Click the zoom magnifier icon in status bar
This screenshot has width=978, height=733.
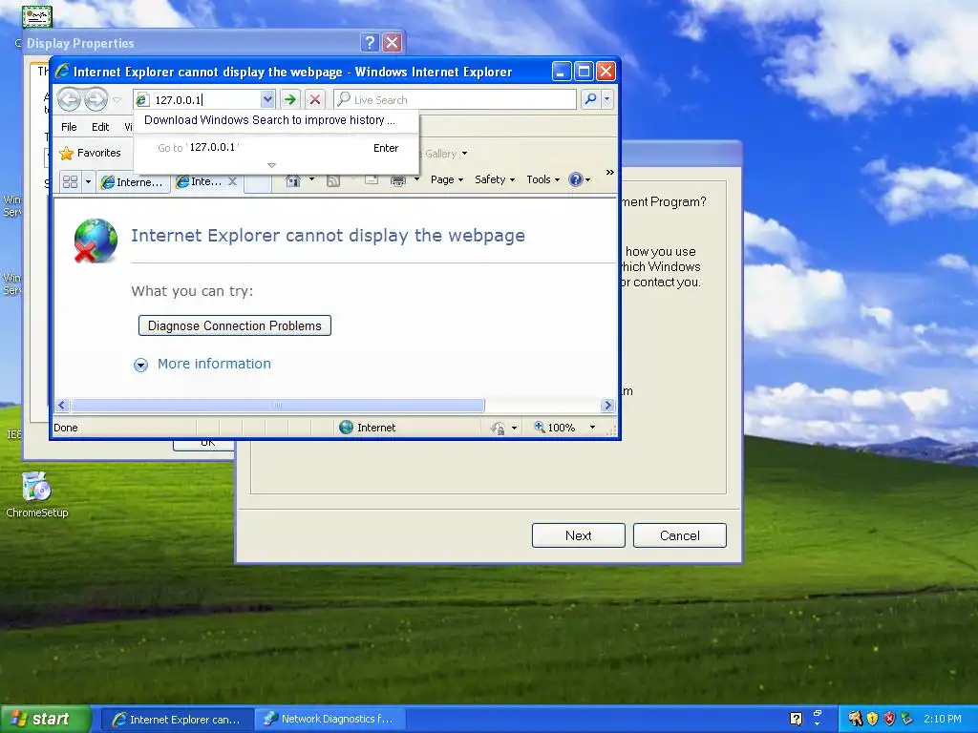(540, 427)
